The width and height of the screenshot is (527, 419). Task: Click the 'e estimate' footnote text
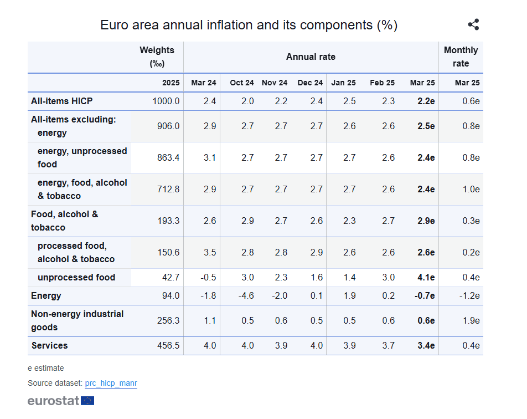point(46,368)
